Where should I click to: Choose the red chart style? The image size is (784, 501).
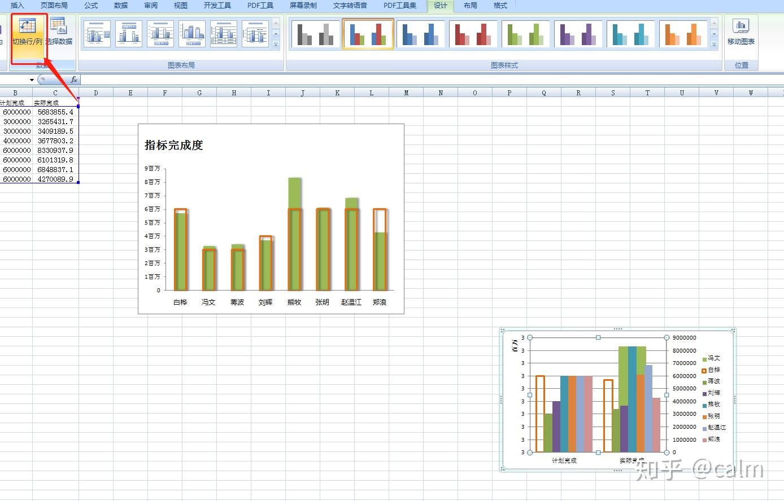(473, 34)
